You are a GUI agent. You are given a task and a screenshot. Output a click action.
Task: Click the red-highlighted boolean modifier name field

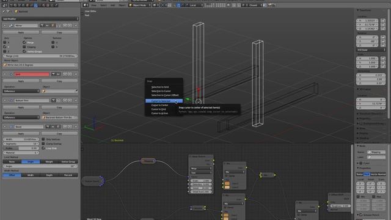pyautogui.click(x=32, y=74)
